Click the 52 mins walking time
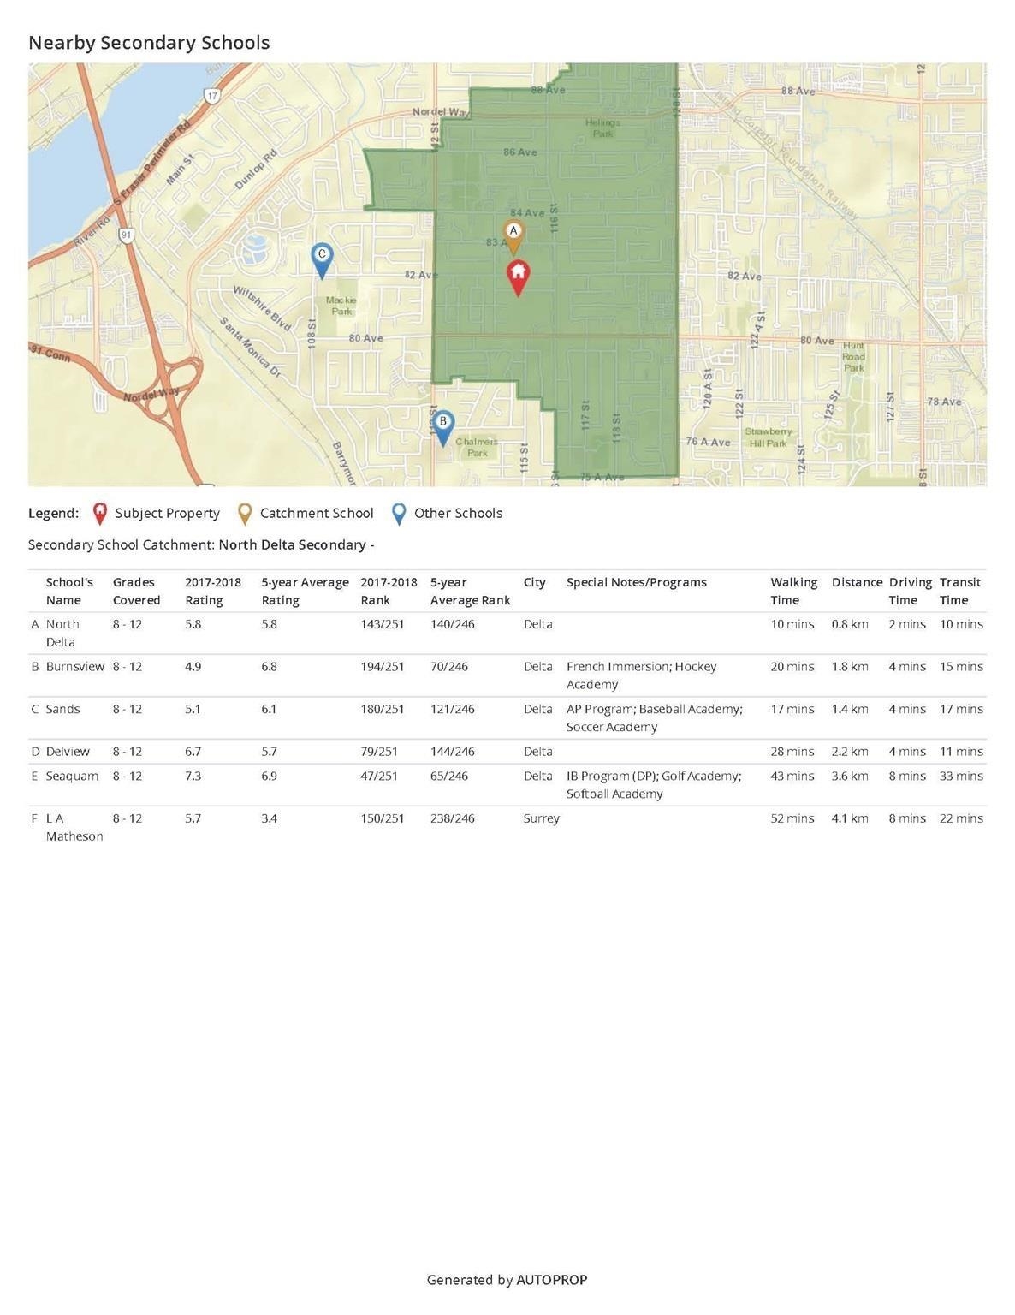The image size is (1015, 1315). [792, 818]
